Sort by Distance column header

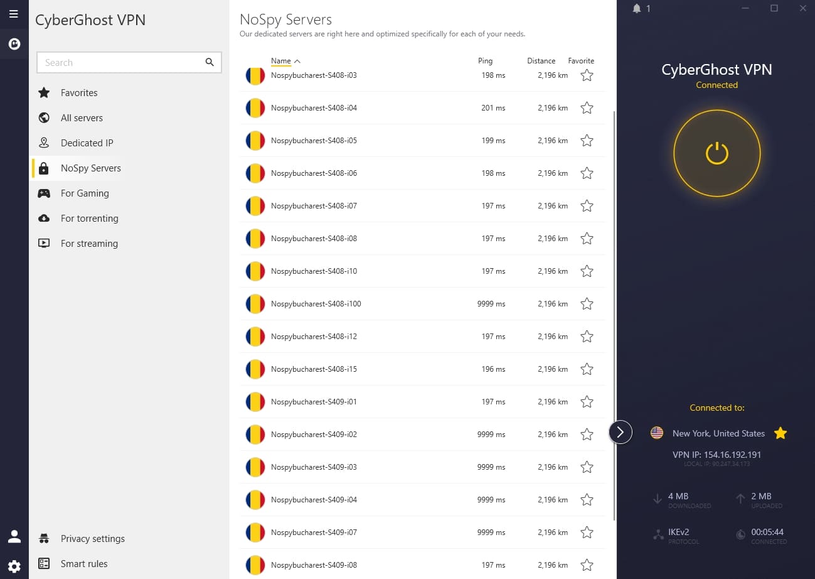pyautogui.click(x=541, y=61)
